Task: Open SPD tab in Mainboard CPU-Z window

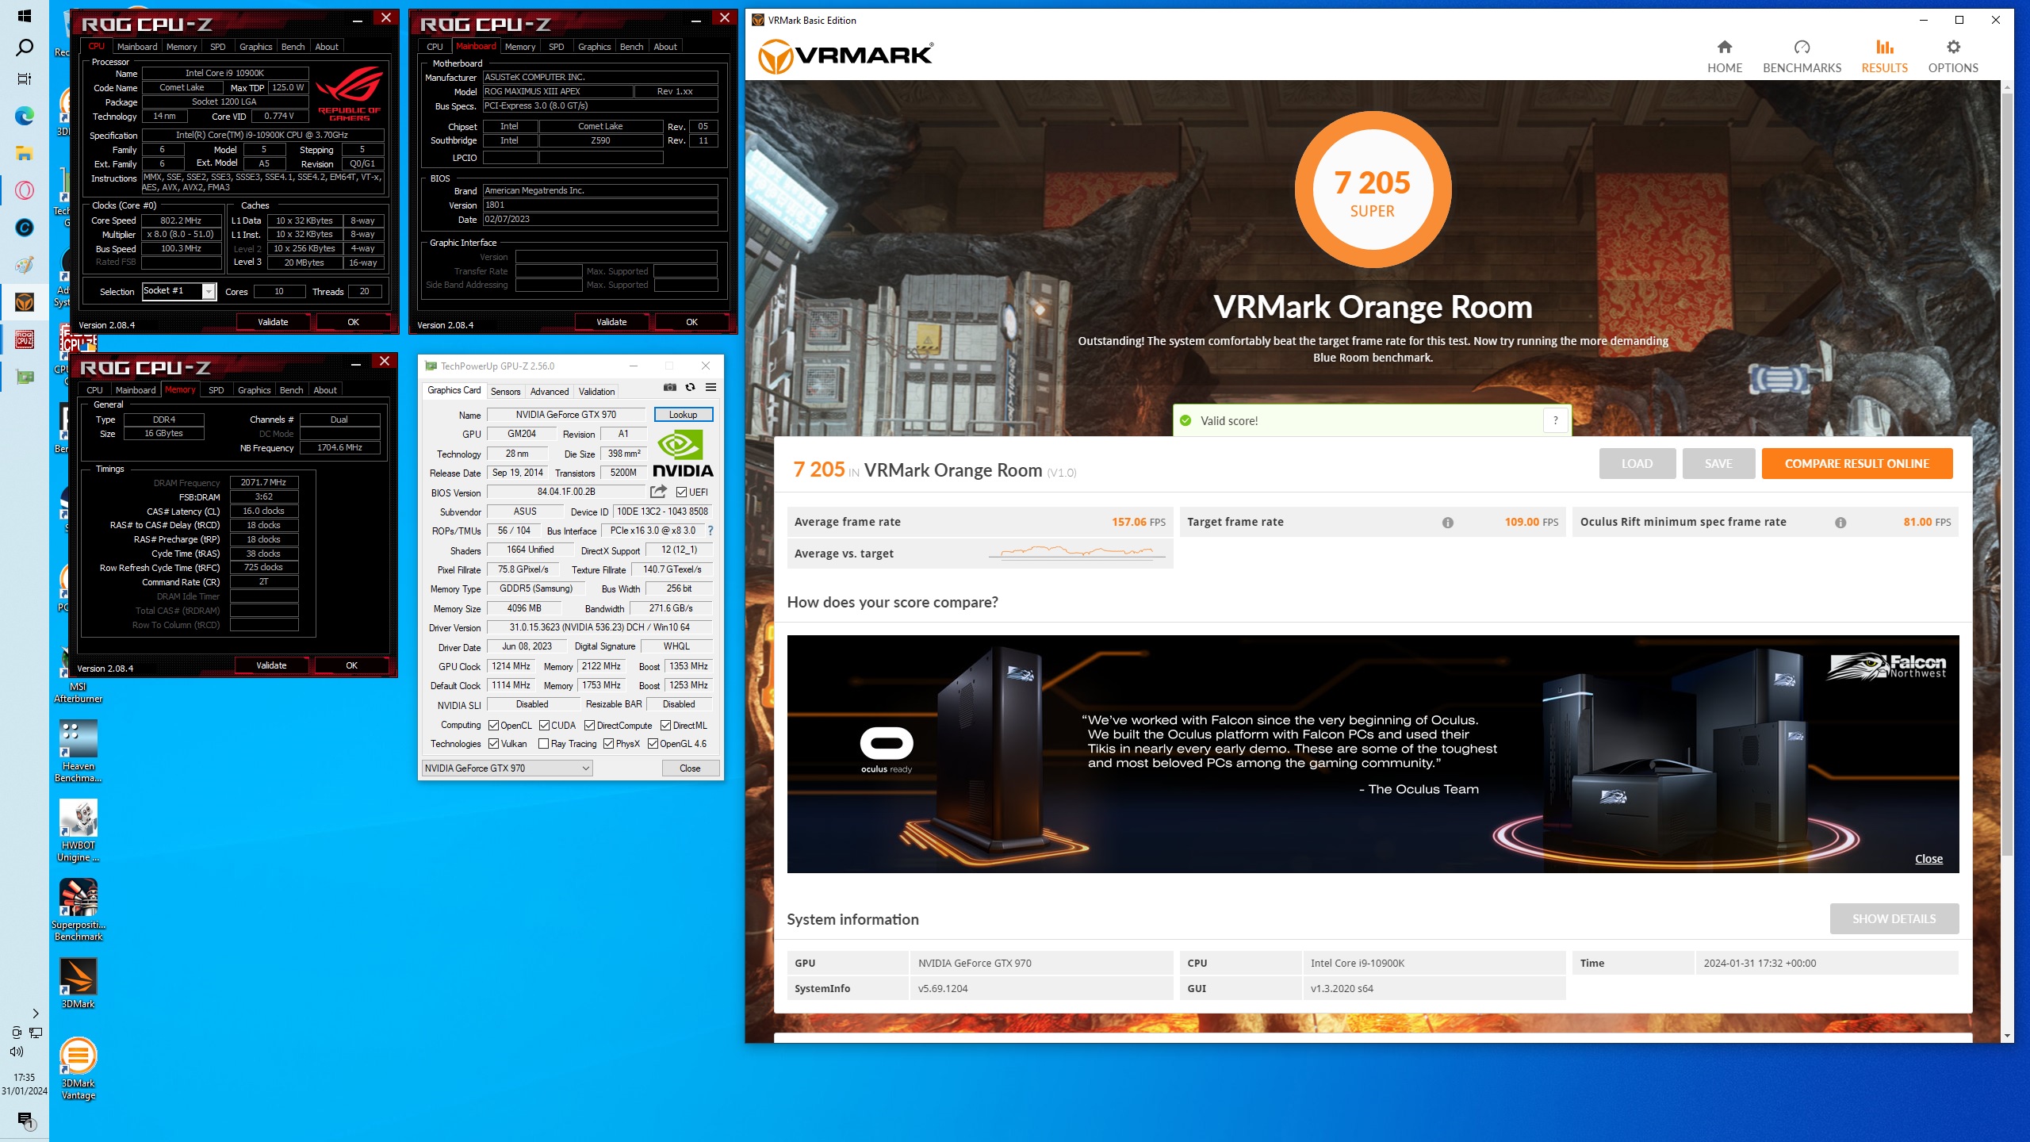Action: [556, 47]
